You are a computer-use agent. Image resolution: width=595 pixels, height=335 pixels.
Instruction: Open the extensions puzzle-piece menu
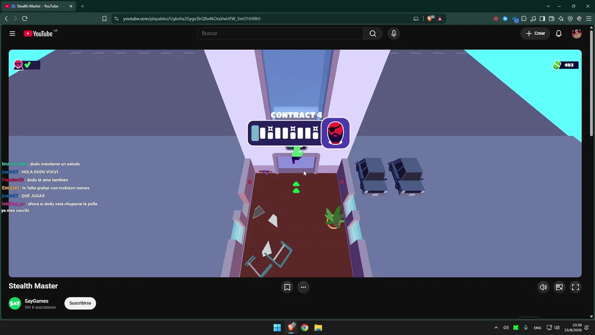coord(524,19)
